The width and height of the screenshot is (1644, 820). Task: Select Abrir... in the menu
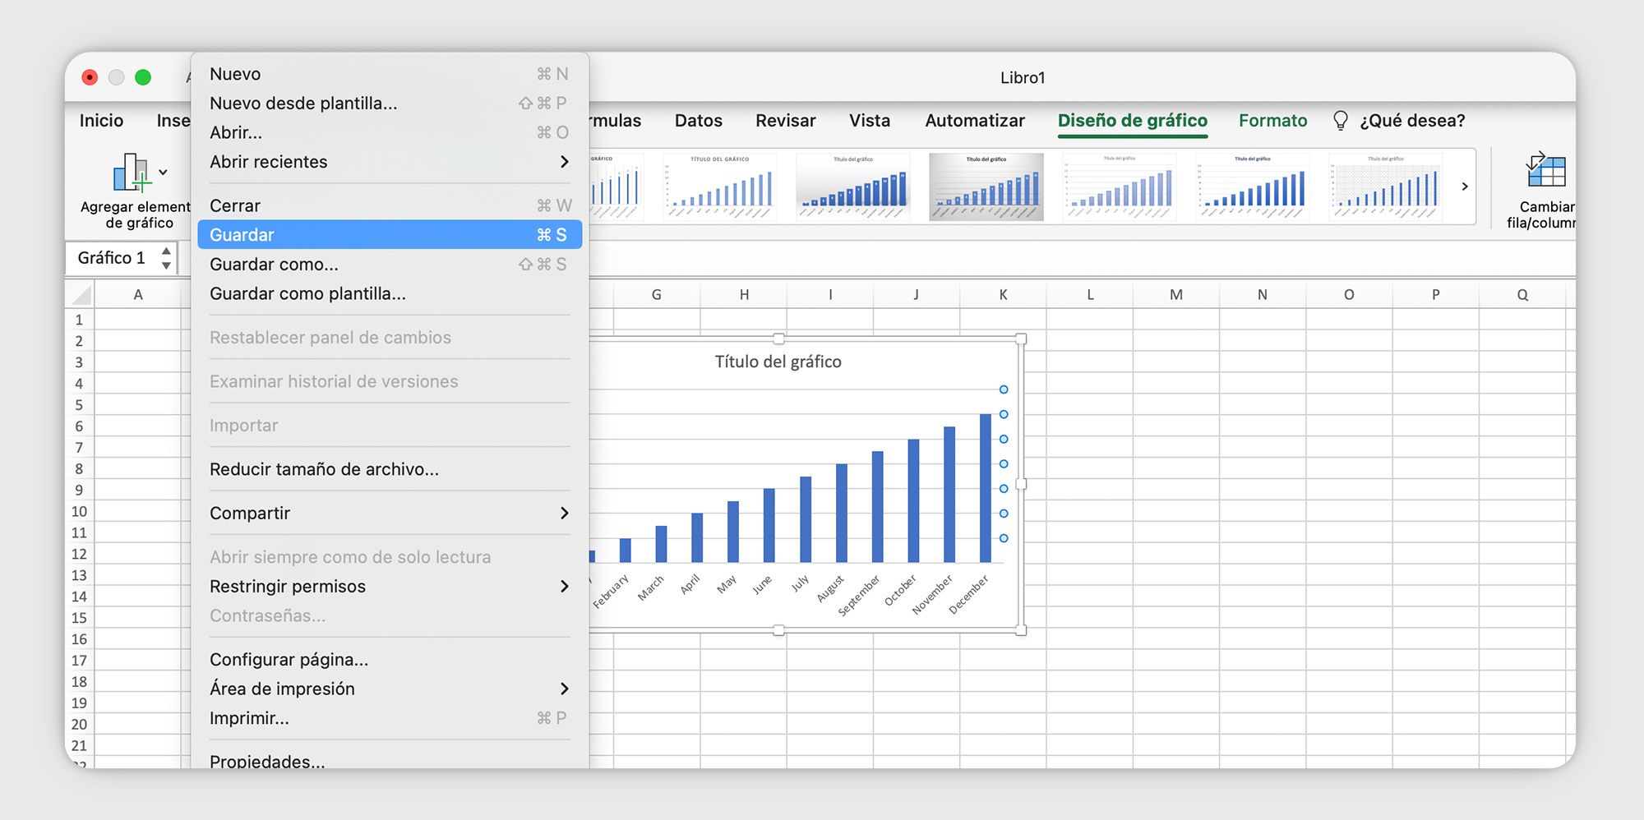[x=390, y=132]
